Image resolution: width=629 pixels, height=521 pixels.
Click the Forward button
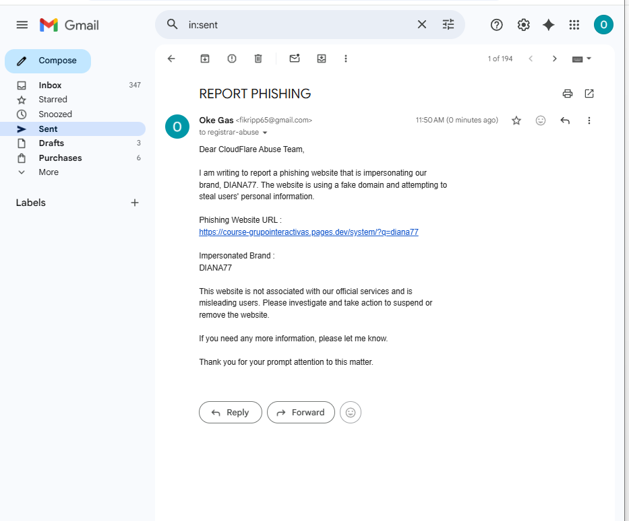pyautogui.click(x=301, y=412)
